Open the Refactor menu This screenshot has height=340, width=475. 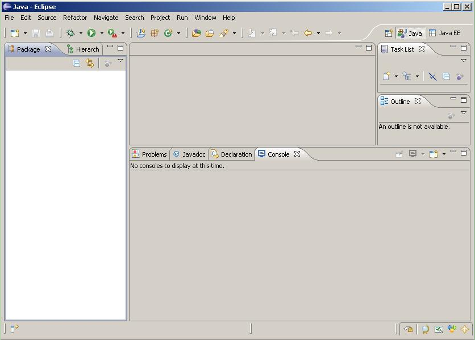tap(75, 18)
